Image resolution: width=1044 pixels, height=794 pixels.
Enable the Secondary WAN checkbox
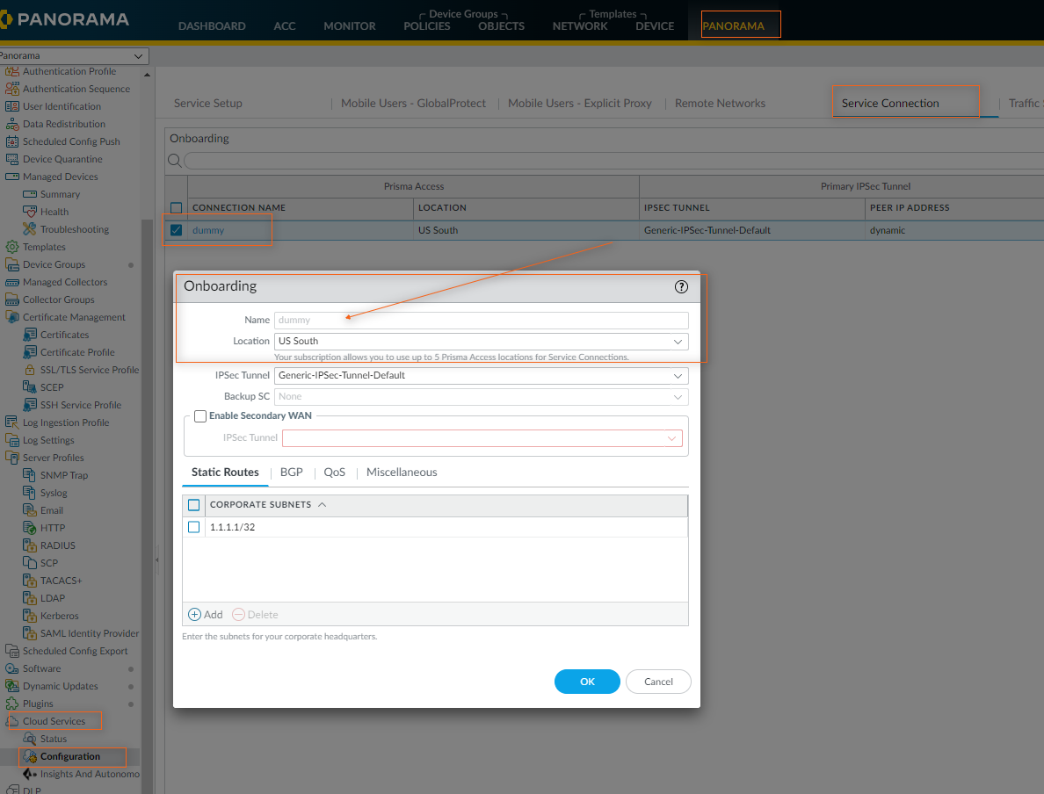click(200, 415)
